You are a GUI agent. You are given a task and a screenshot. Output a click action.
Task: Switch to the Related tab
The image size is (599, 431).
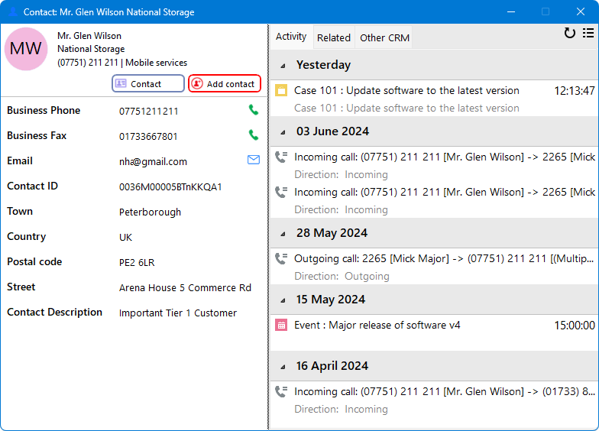click(x=334, y=37)
